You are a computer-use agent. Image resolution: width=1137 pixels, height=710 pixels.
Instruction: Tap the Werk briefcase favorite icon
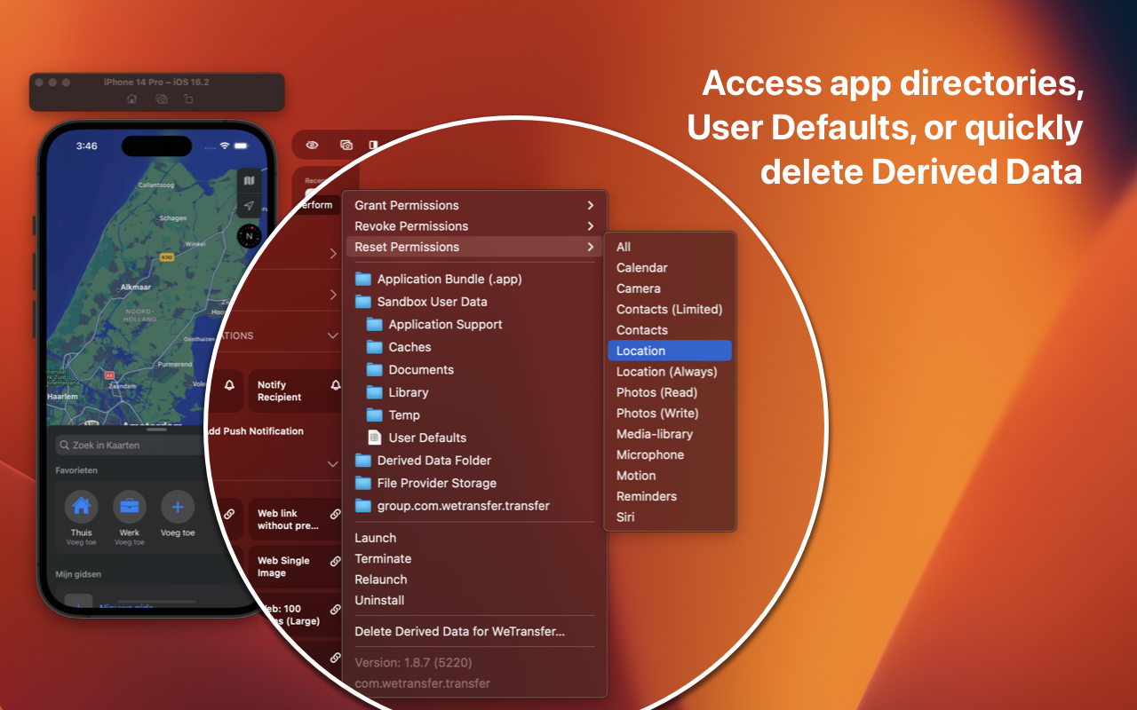pos(129,507)
